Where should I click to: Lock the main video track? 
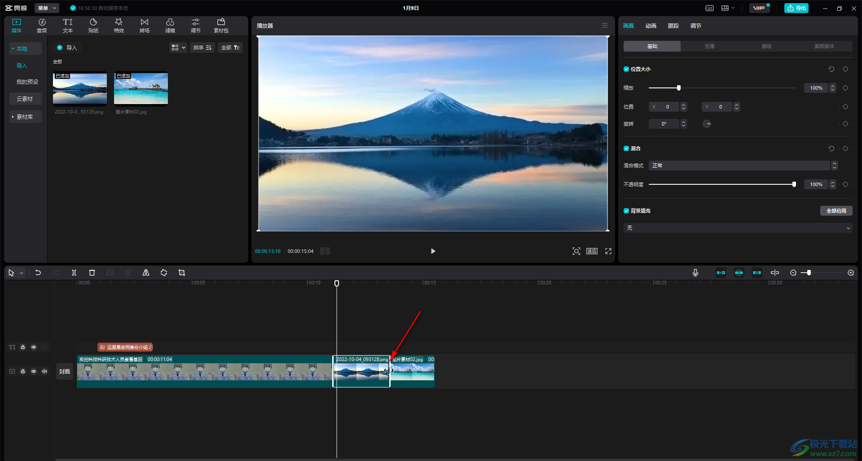pyautogui.click(x=23, y=371)
